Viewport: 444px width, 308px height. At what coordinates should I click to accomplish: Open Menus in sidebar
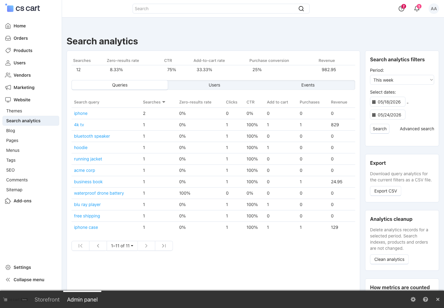(x=13, y=150)
